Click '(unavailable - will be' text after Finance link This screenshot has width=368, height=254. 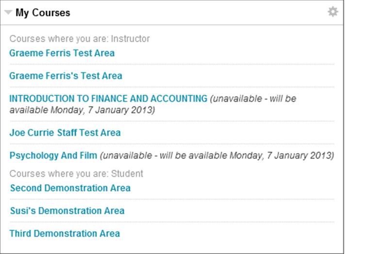[252, 98]
